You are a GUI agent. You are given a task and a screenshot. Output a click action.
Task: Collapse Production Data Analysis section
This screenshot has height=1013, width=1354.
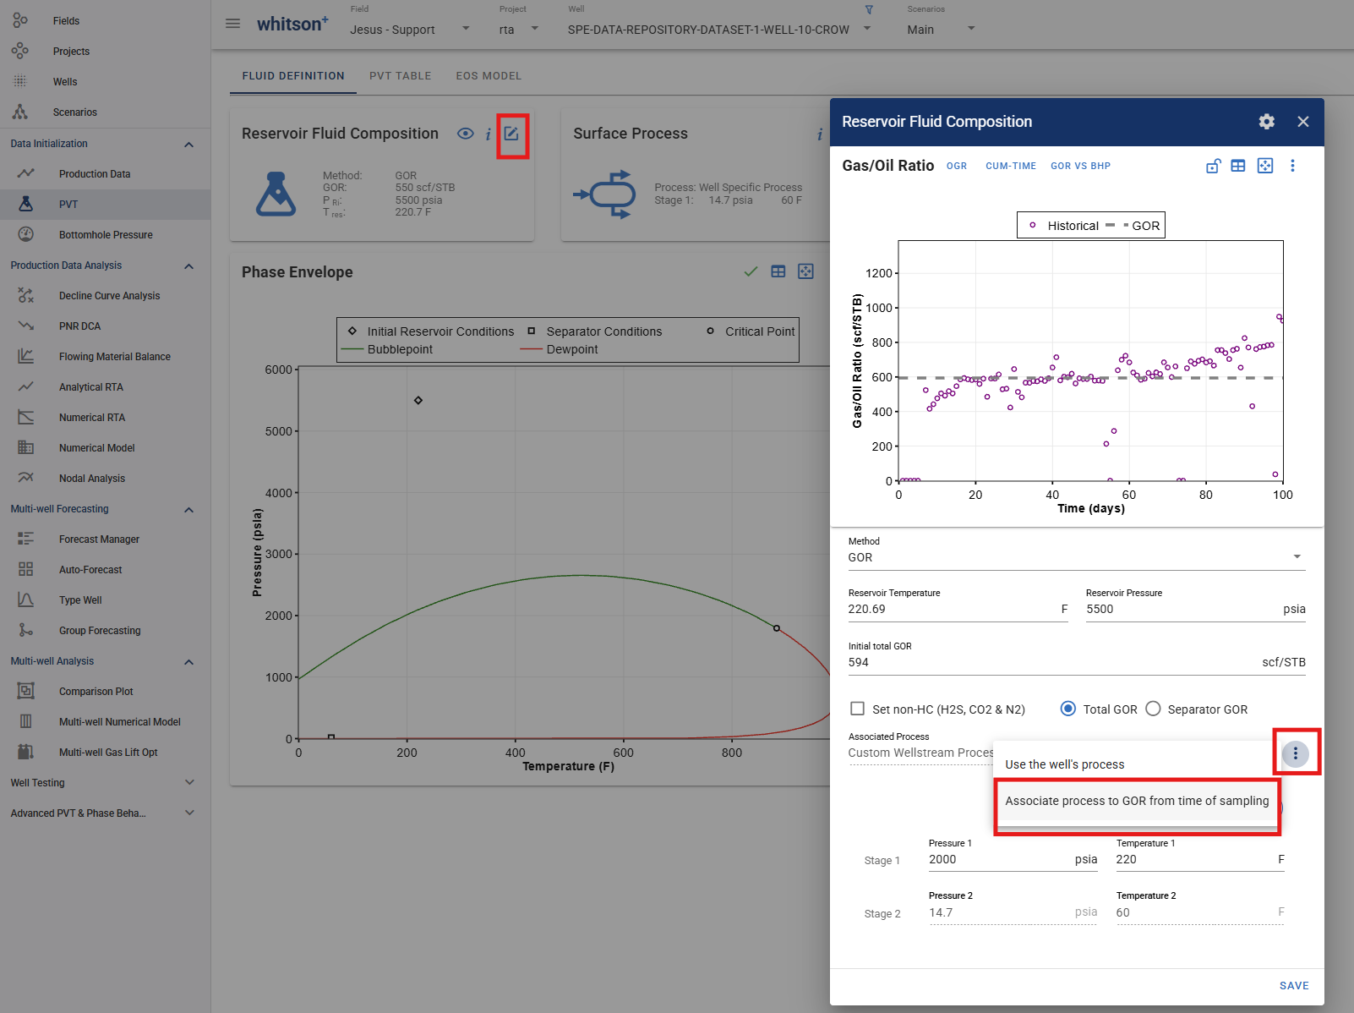[x=188, y=266]
